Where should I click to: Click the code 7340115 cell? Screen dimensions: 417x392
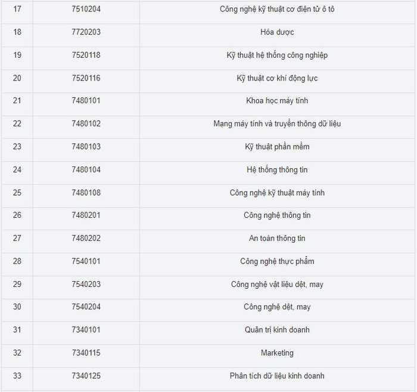pyautogui.click(x=86, y=353)
